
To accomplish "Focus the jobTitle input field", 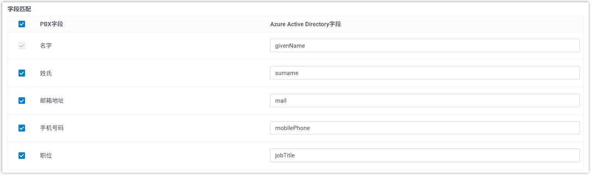I will point(425,156).
